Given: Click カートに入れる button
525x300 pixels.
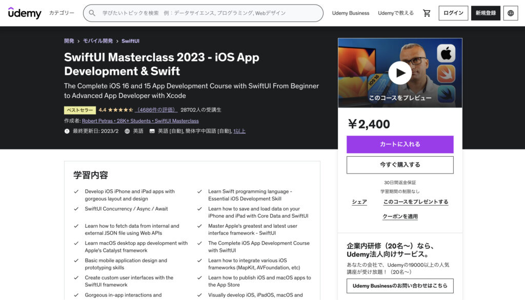Looking at the screenshot, I should click(x=400, y=144).
